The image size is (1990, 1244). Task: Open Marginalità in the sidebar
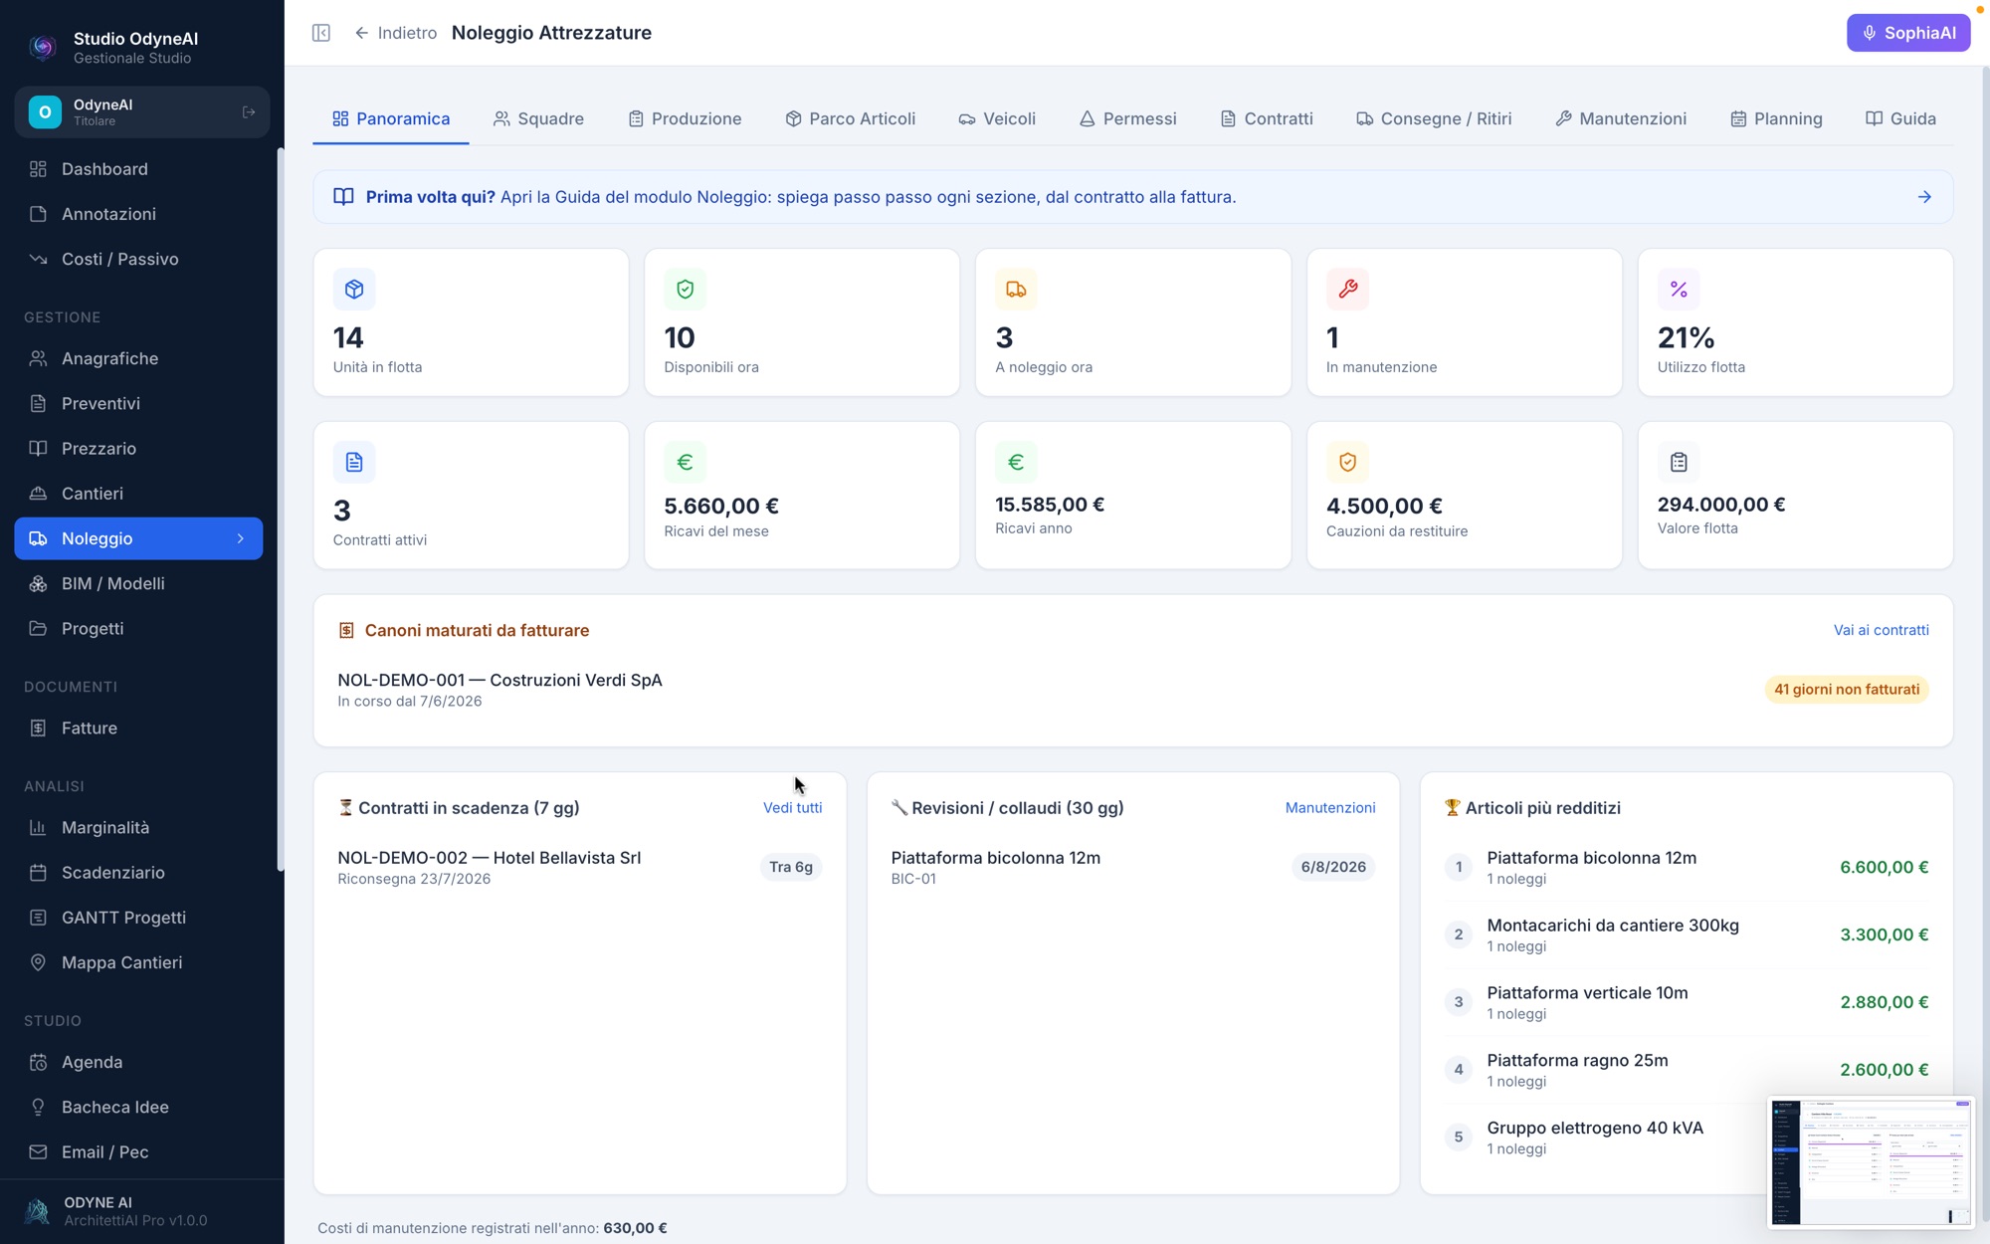(138, 827)
